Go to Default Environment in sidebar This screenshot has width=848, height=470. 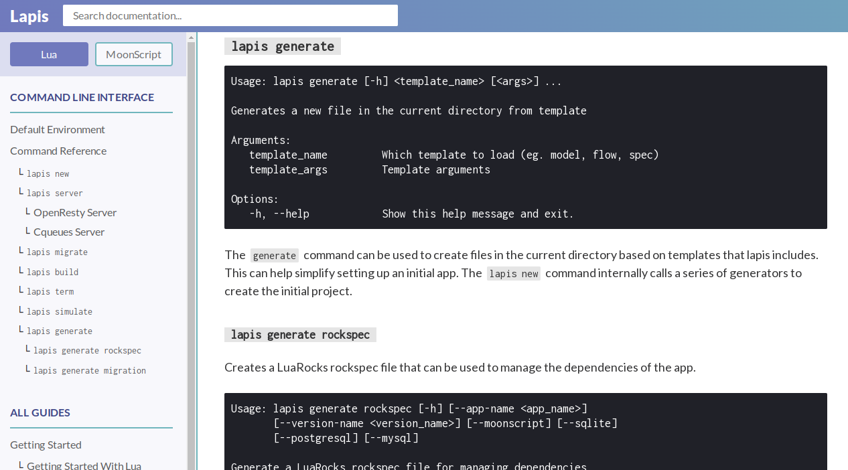pos(58,129)
